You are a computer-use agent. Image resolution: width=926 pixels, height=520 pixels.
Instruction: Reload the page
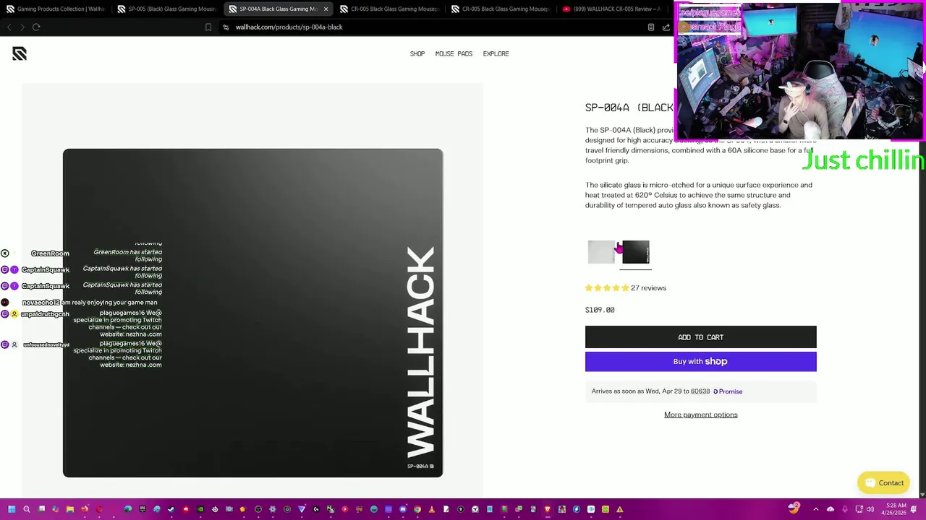(36, 27)
